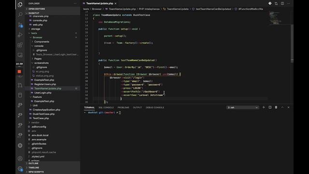Click the git diamond icon in editor toolbar
Image resolution: width=309 pixels, height=174 pixels.
click(270, 3)
